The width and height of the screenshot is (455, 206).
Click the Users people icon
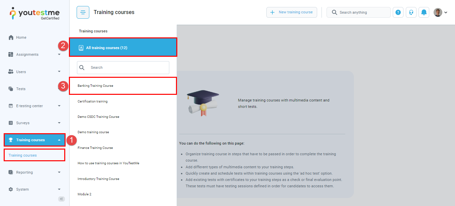click(x=11, y=71)
